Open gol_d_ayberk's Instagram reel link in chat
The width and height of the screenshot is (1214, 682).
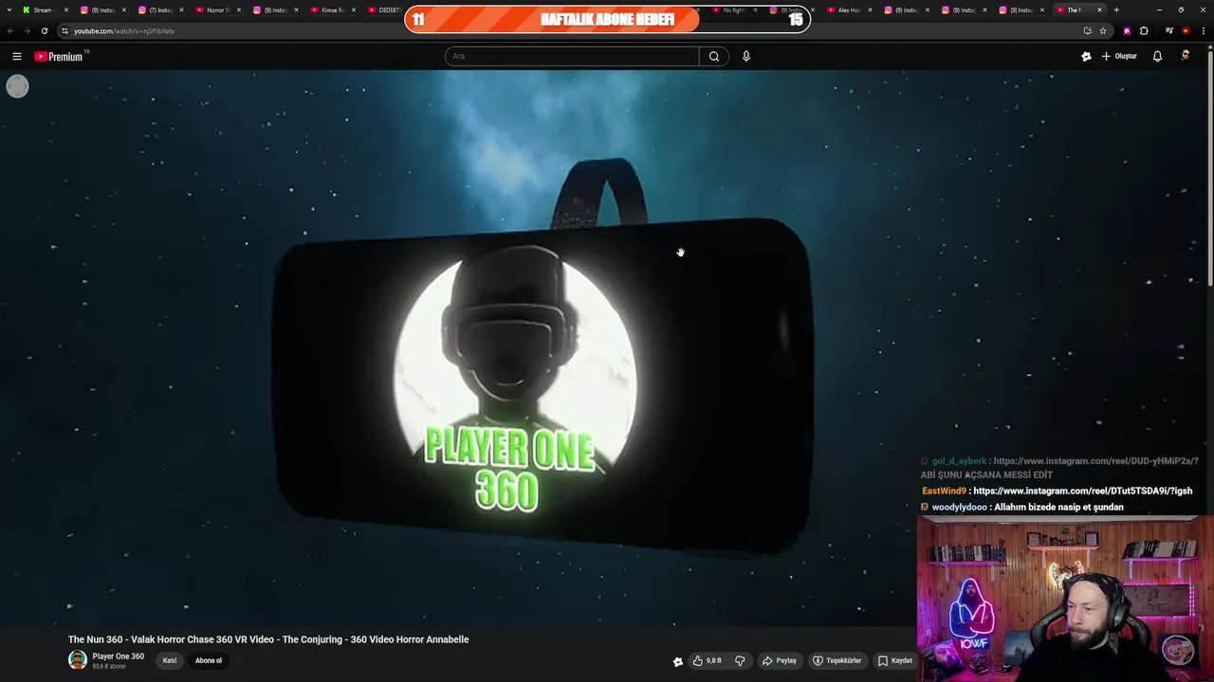1095,461
